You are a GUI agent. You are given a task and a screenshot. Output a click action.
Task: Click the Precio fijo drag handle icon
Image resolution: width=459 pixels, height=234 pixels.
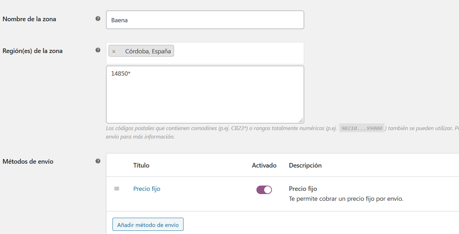[x=117, y=189]
